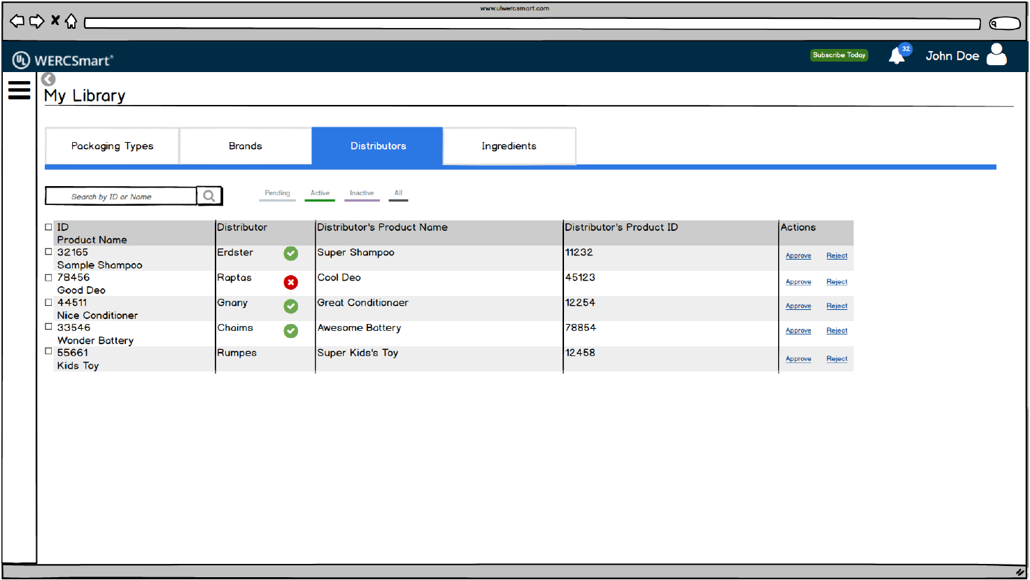Click the search magnifier button
1030x580 pixels.
click(209, 196)
